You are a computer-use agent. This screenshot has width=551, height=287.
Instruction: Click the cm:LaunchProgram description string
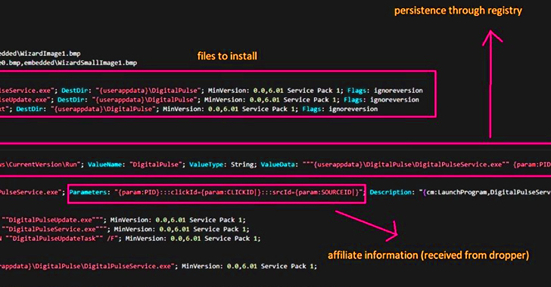click(485, 193)
